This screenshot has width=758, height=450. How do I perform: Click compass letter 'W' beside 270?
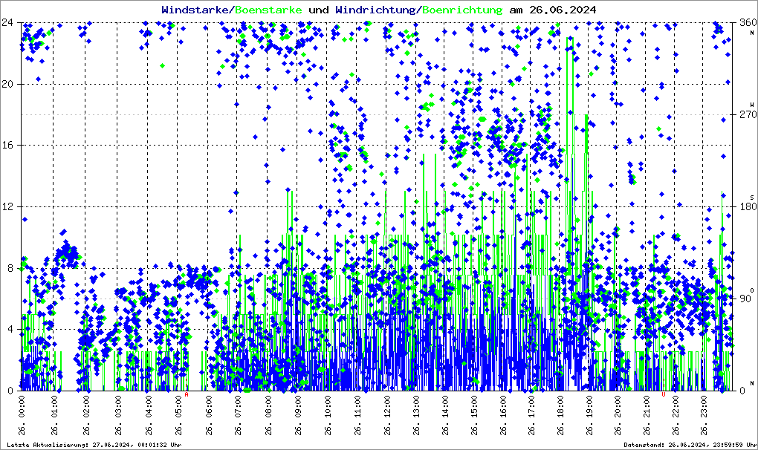pos(752,105)
